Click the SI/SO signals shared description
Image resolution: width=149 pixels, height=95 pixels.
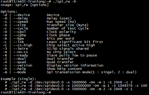(68, 49)
